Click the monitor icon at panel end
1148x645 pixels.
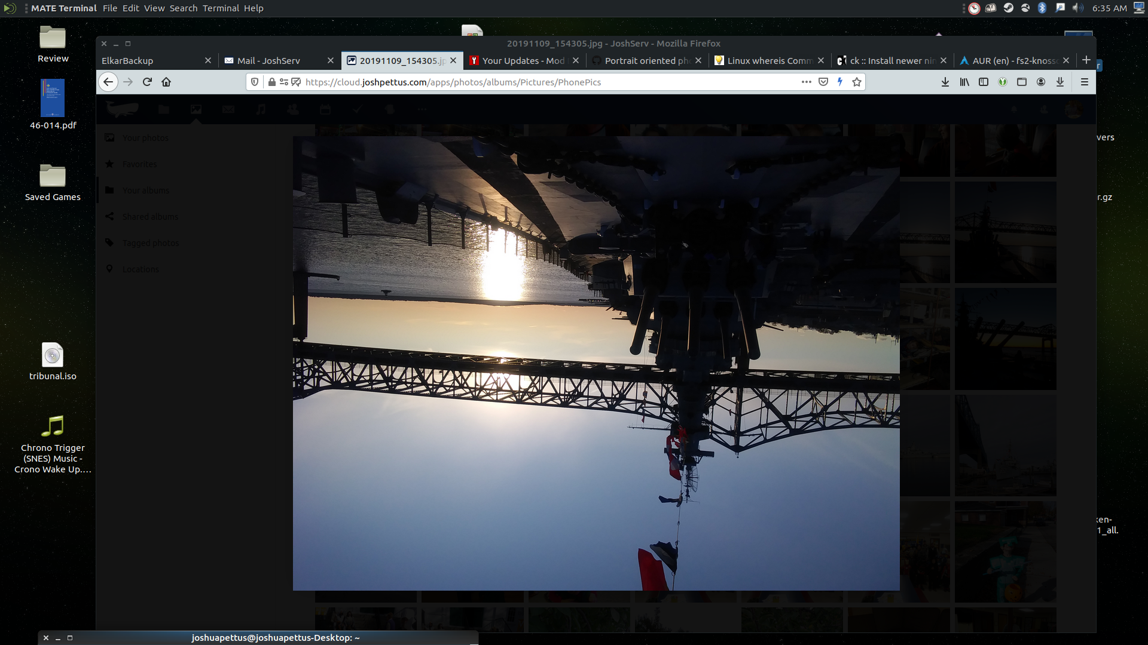click(1139, 8)
